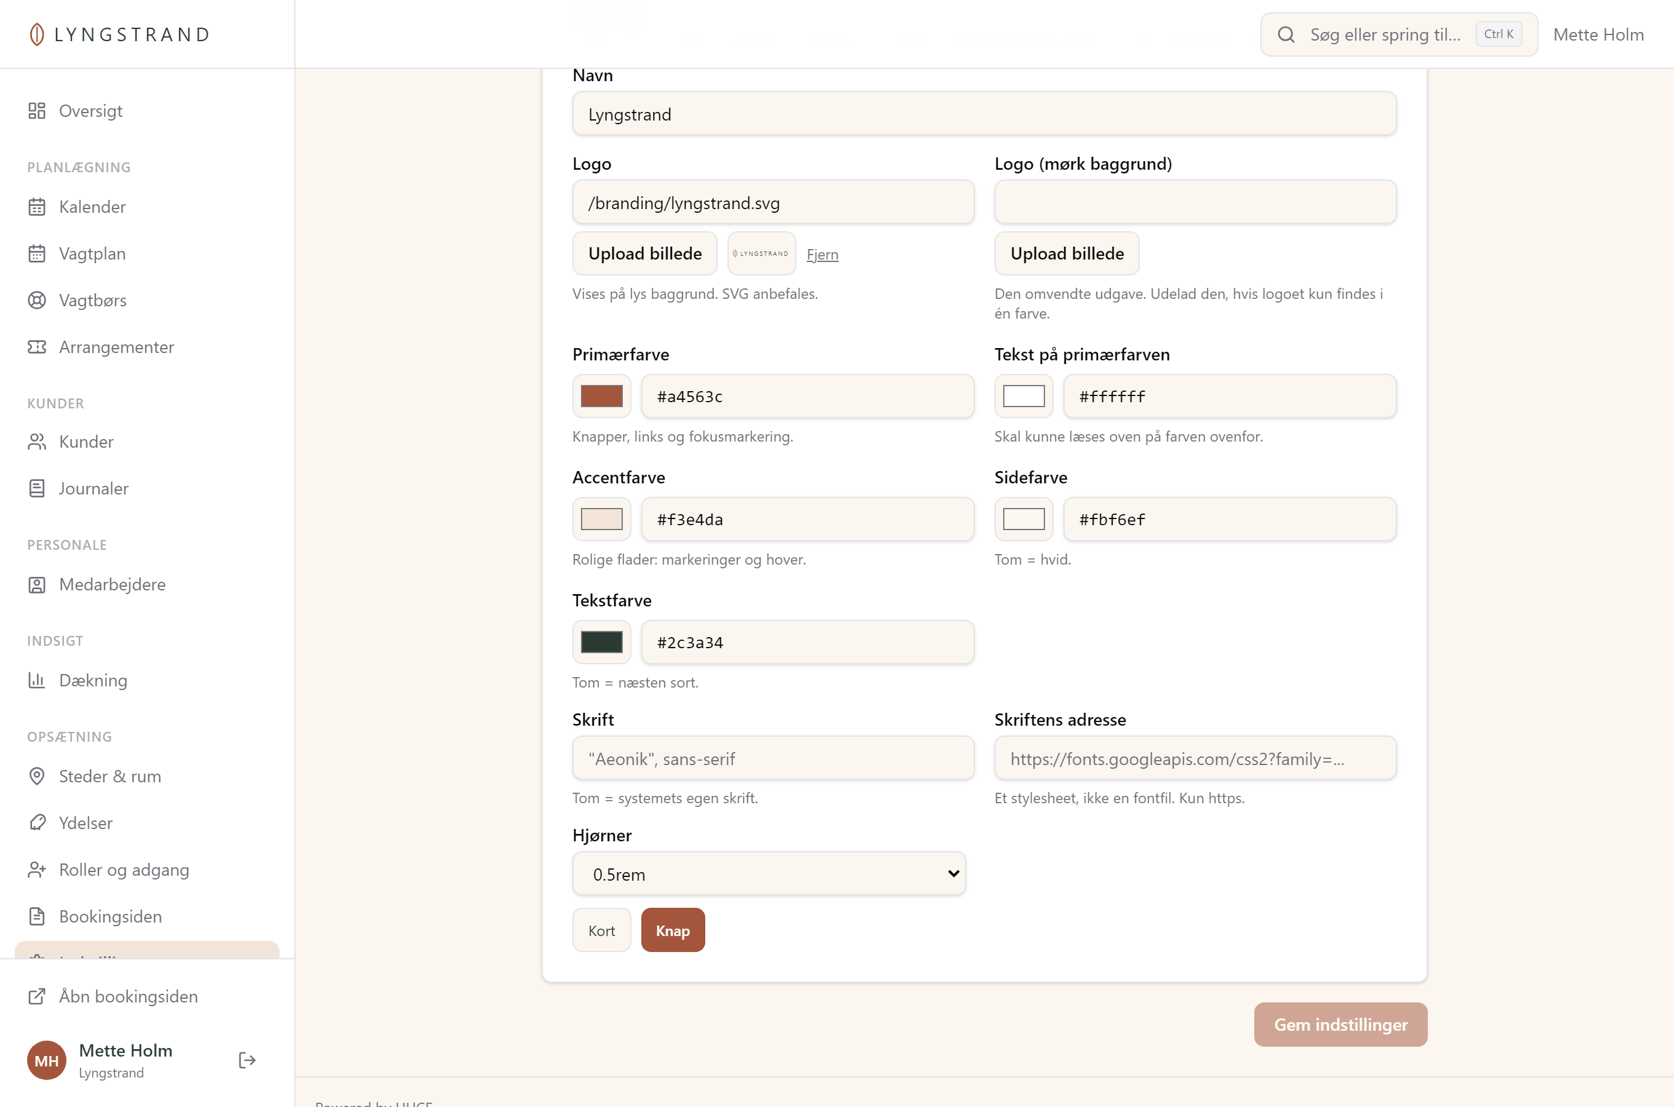This screenshot has width=1674, height=1107.
Task: Click the logo thumbnail preview
Action: pyautogui.click(x=761, y=253)
